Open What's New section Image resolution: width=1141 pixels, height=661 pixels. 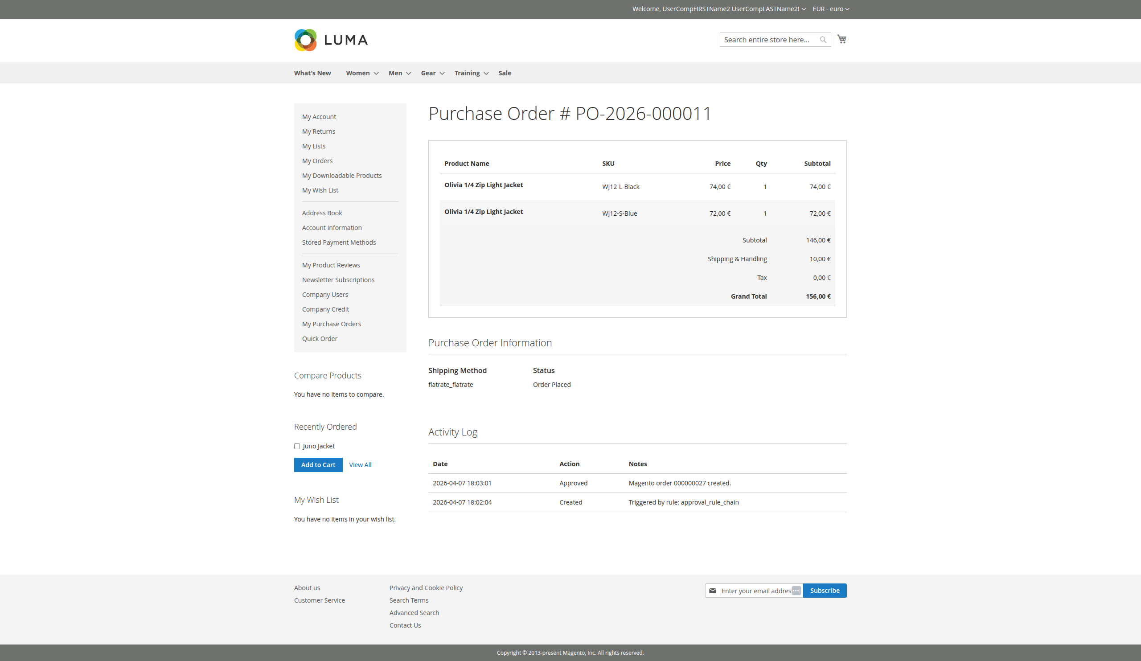312,73
